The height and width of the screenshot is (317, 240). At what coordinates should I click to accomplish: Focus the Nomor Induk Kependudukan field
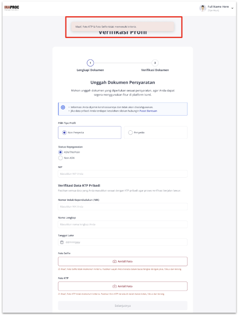[x=123, y=207]
